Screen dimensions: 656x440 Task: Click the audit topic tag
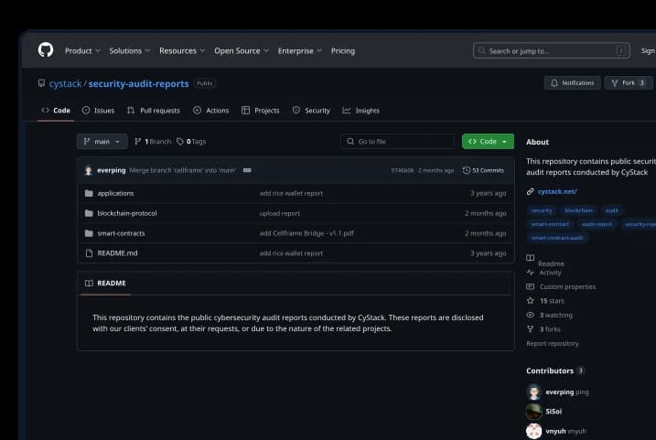point(612,210)
